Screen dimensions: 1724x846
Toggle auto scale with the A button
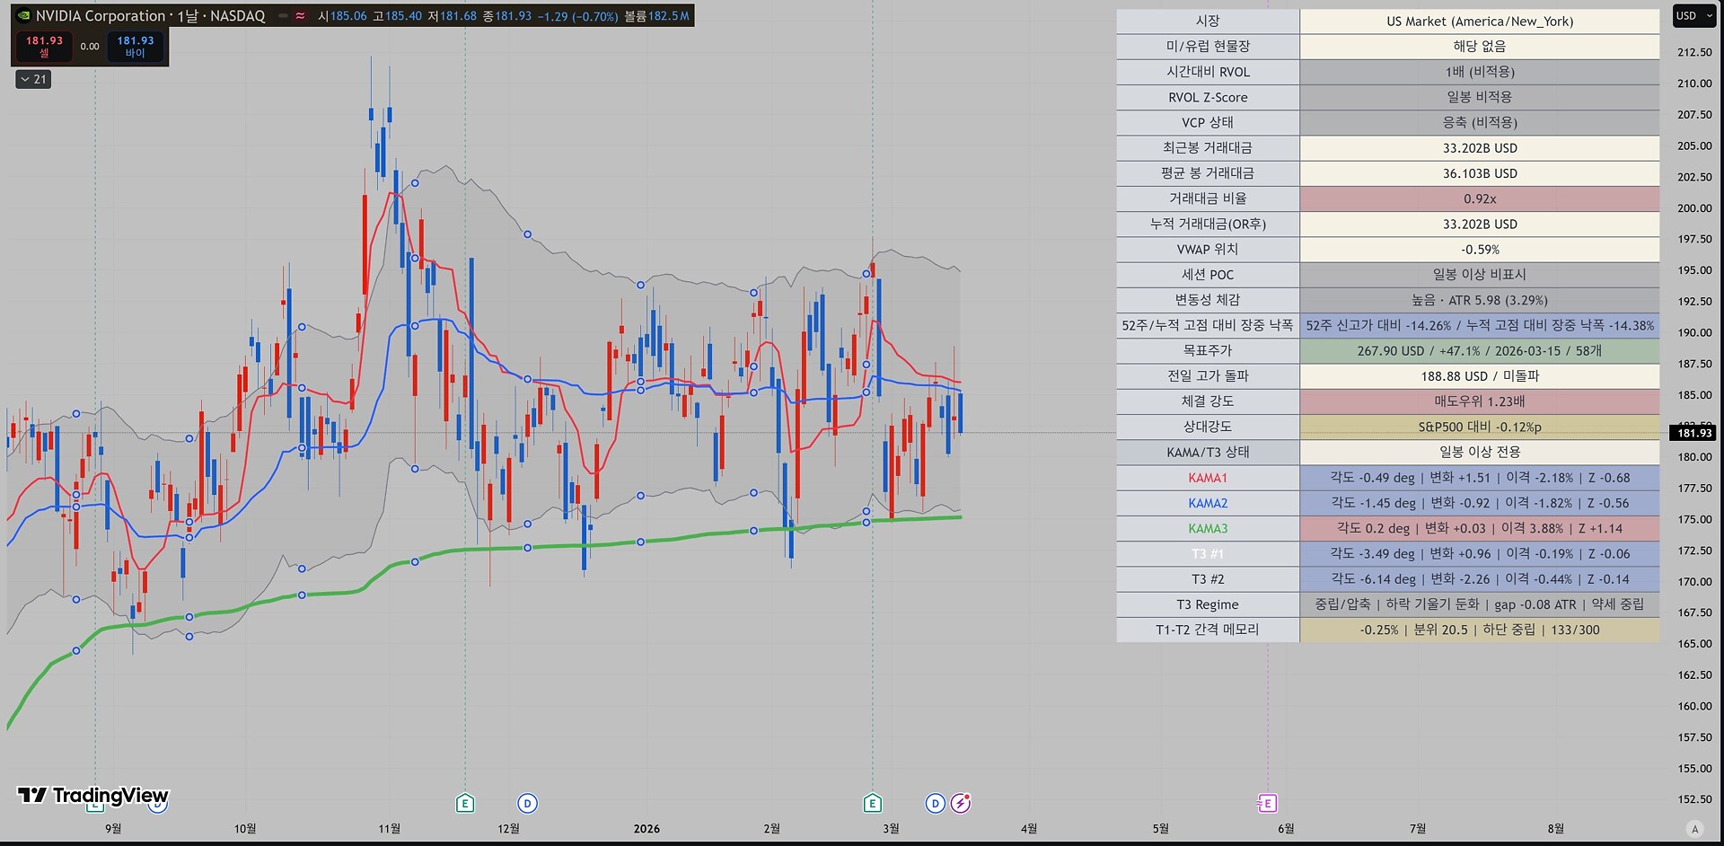1694,829
